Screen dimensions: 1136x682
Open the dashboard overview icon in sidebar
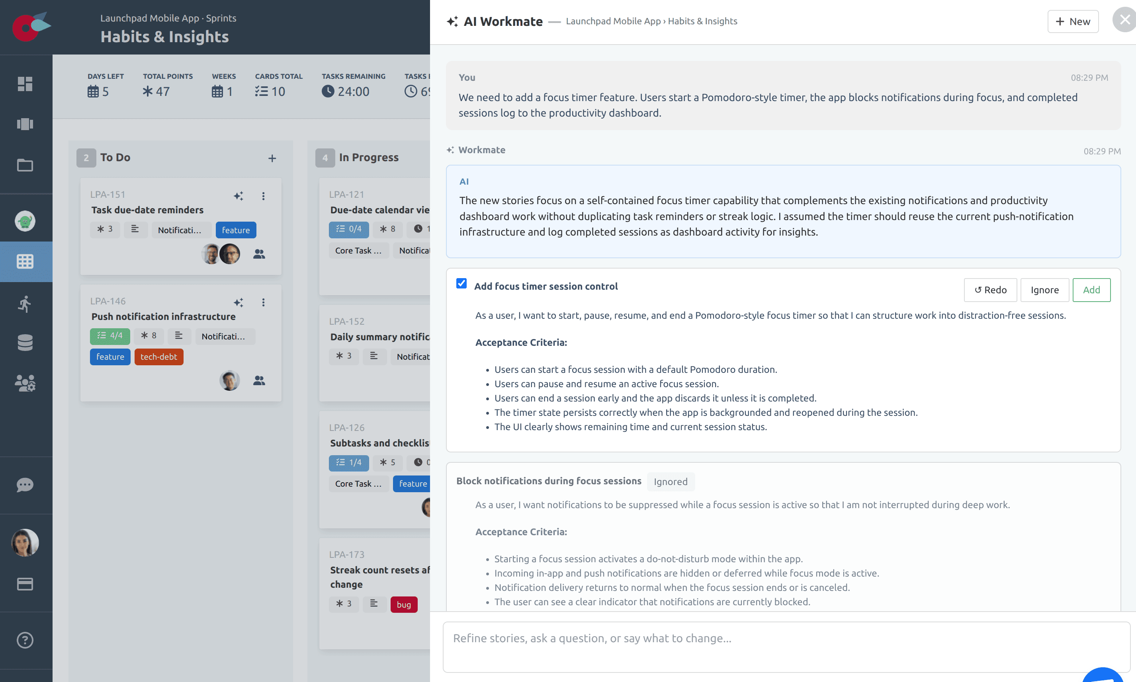[25, 84]
